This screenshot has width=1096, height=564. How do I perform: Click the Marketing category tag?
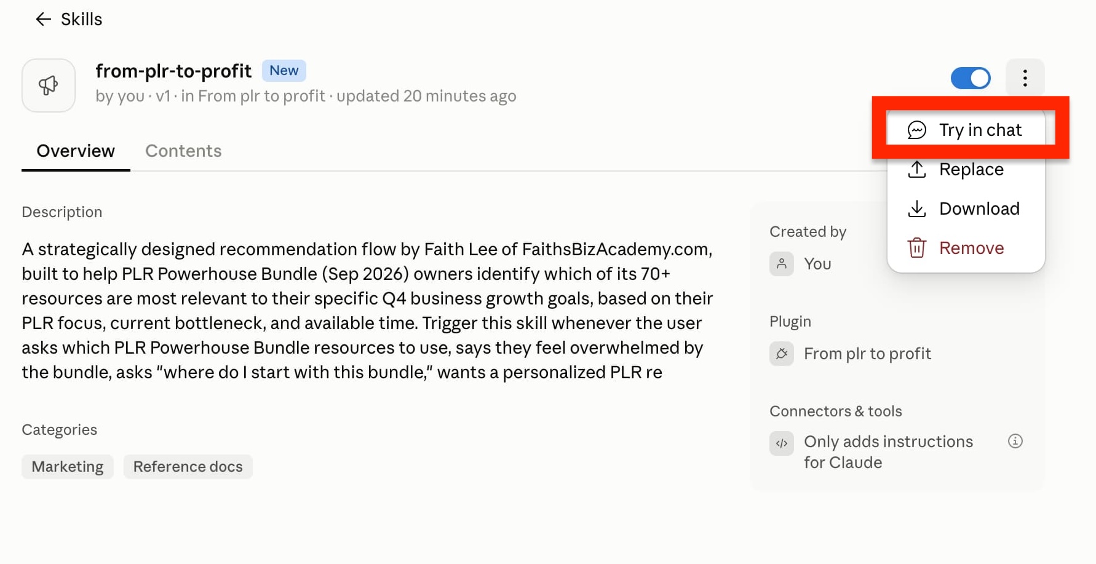[x=68, y=467]
